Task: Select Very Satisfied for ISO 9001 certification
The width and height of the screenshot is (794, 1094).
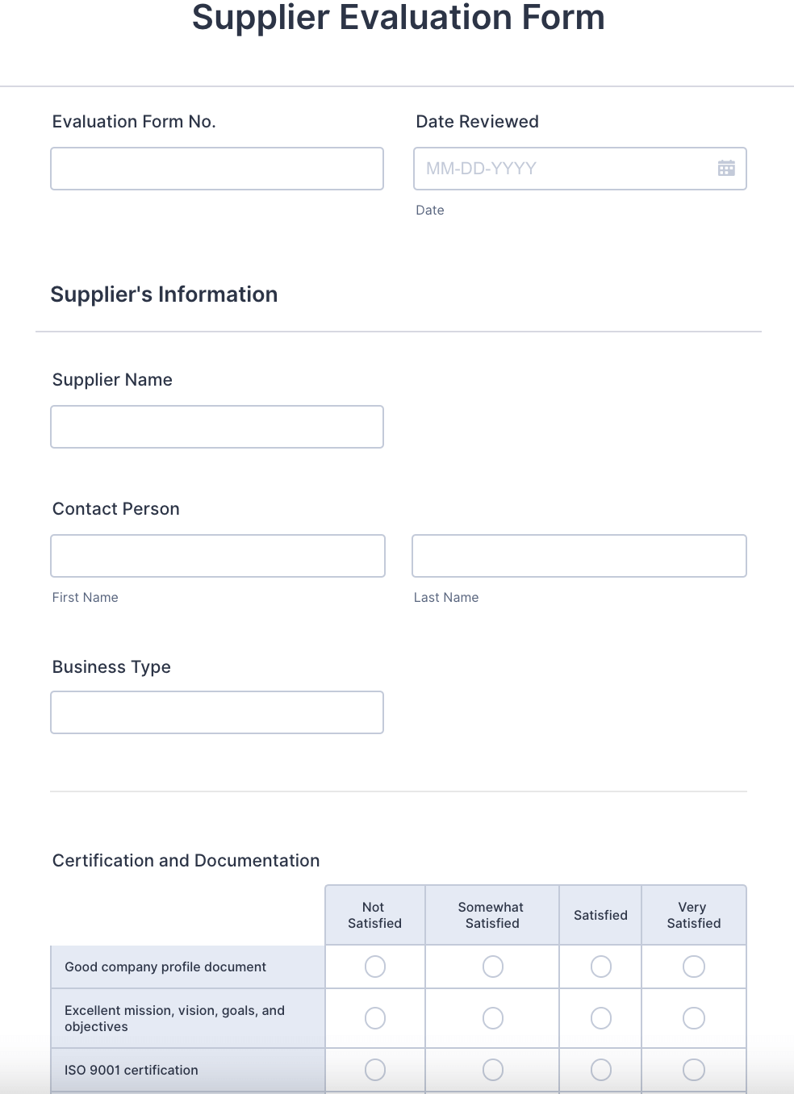Action: (x=694, y=1070)
